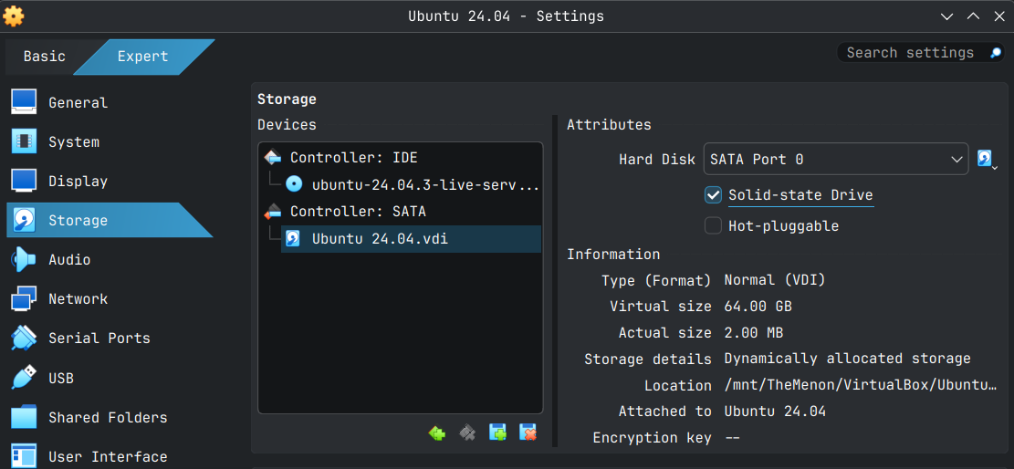Open the Display settings category
Image resolution: width=1014 pixels, height=469 pixels.
pyautogui.click(x=78, y=182)
